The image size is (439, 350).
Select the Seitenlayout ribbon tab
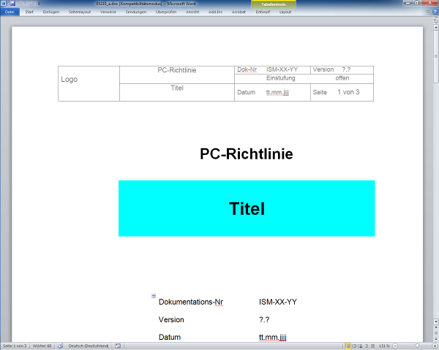click(x=79, y=12)
